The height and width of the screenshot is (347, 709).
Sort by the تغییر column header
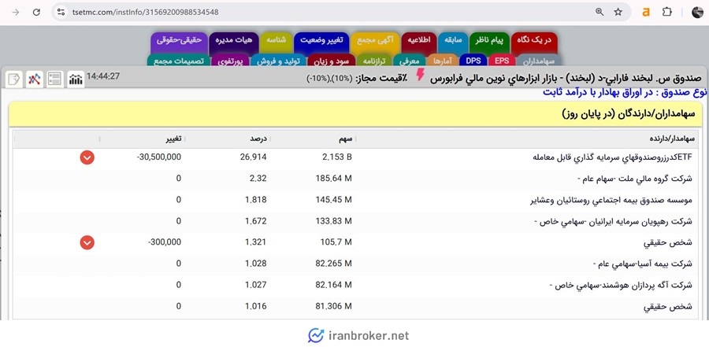(173, 138)
